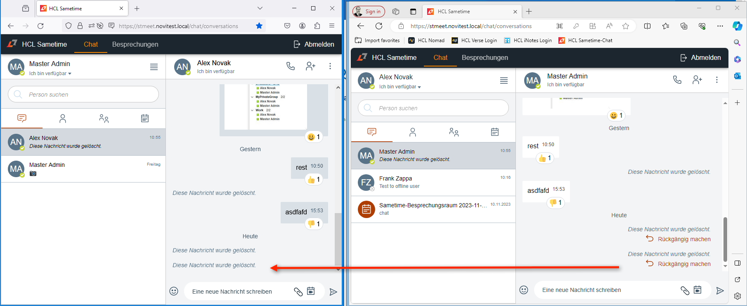
Task: Open Edge split screen icon
Action: (x=647, y=26)
